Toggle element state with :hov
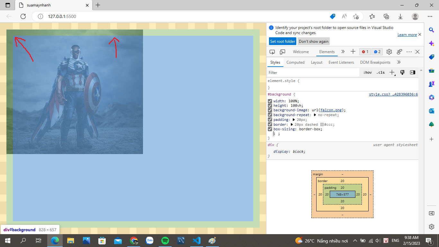 367,73
